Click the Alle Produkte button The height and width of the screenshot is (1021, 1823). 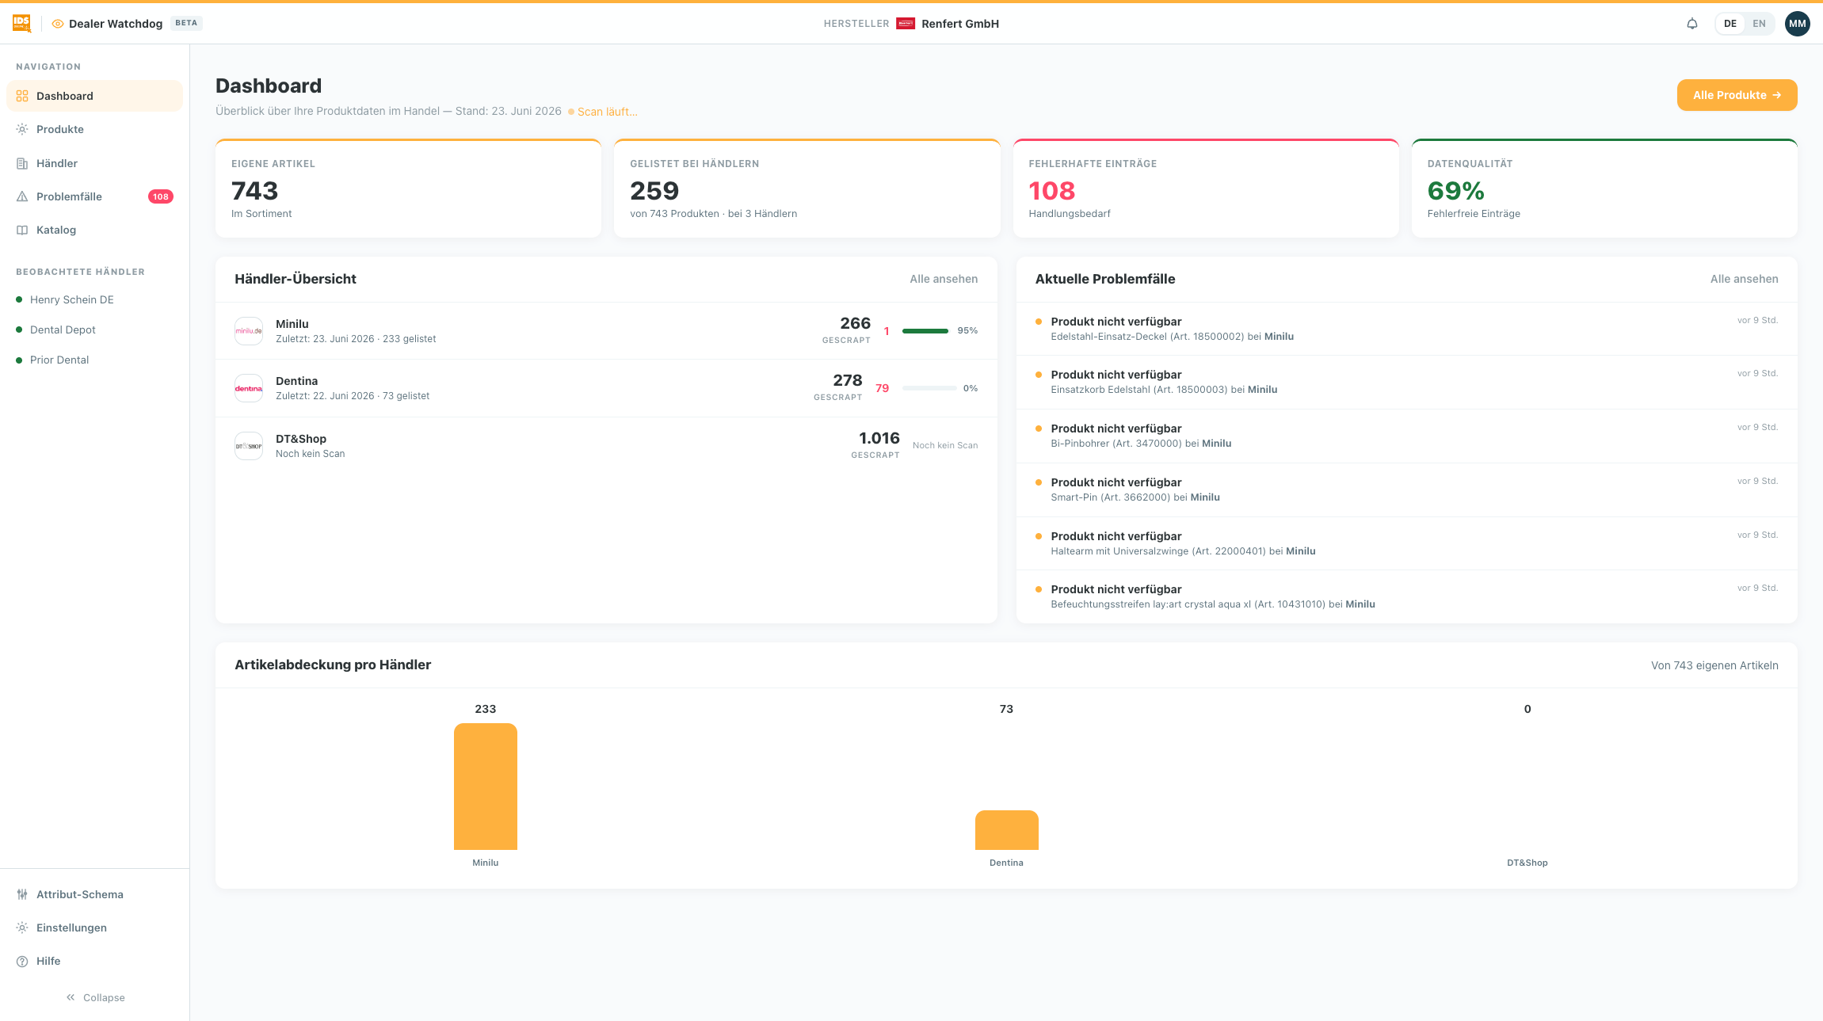1737,95
